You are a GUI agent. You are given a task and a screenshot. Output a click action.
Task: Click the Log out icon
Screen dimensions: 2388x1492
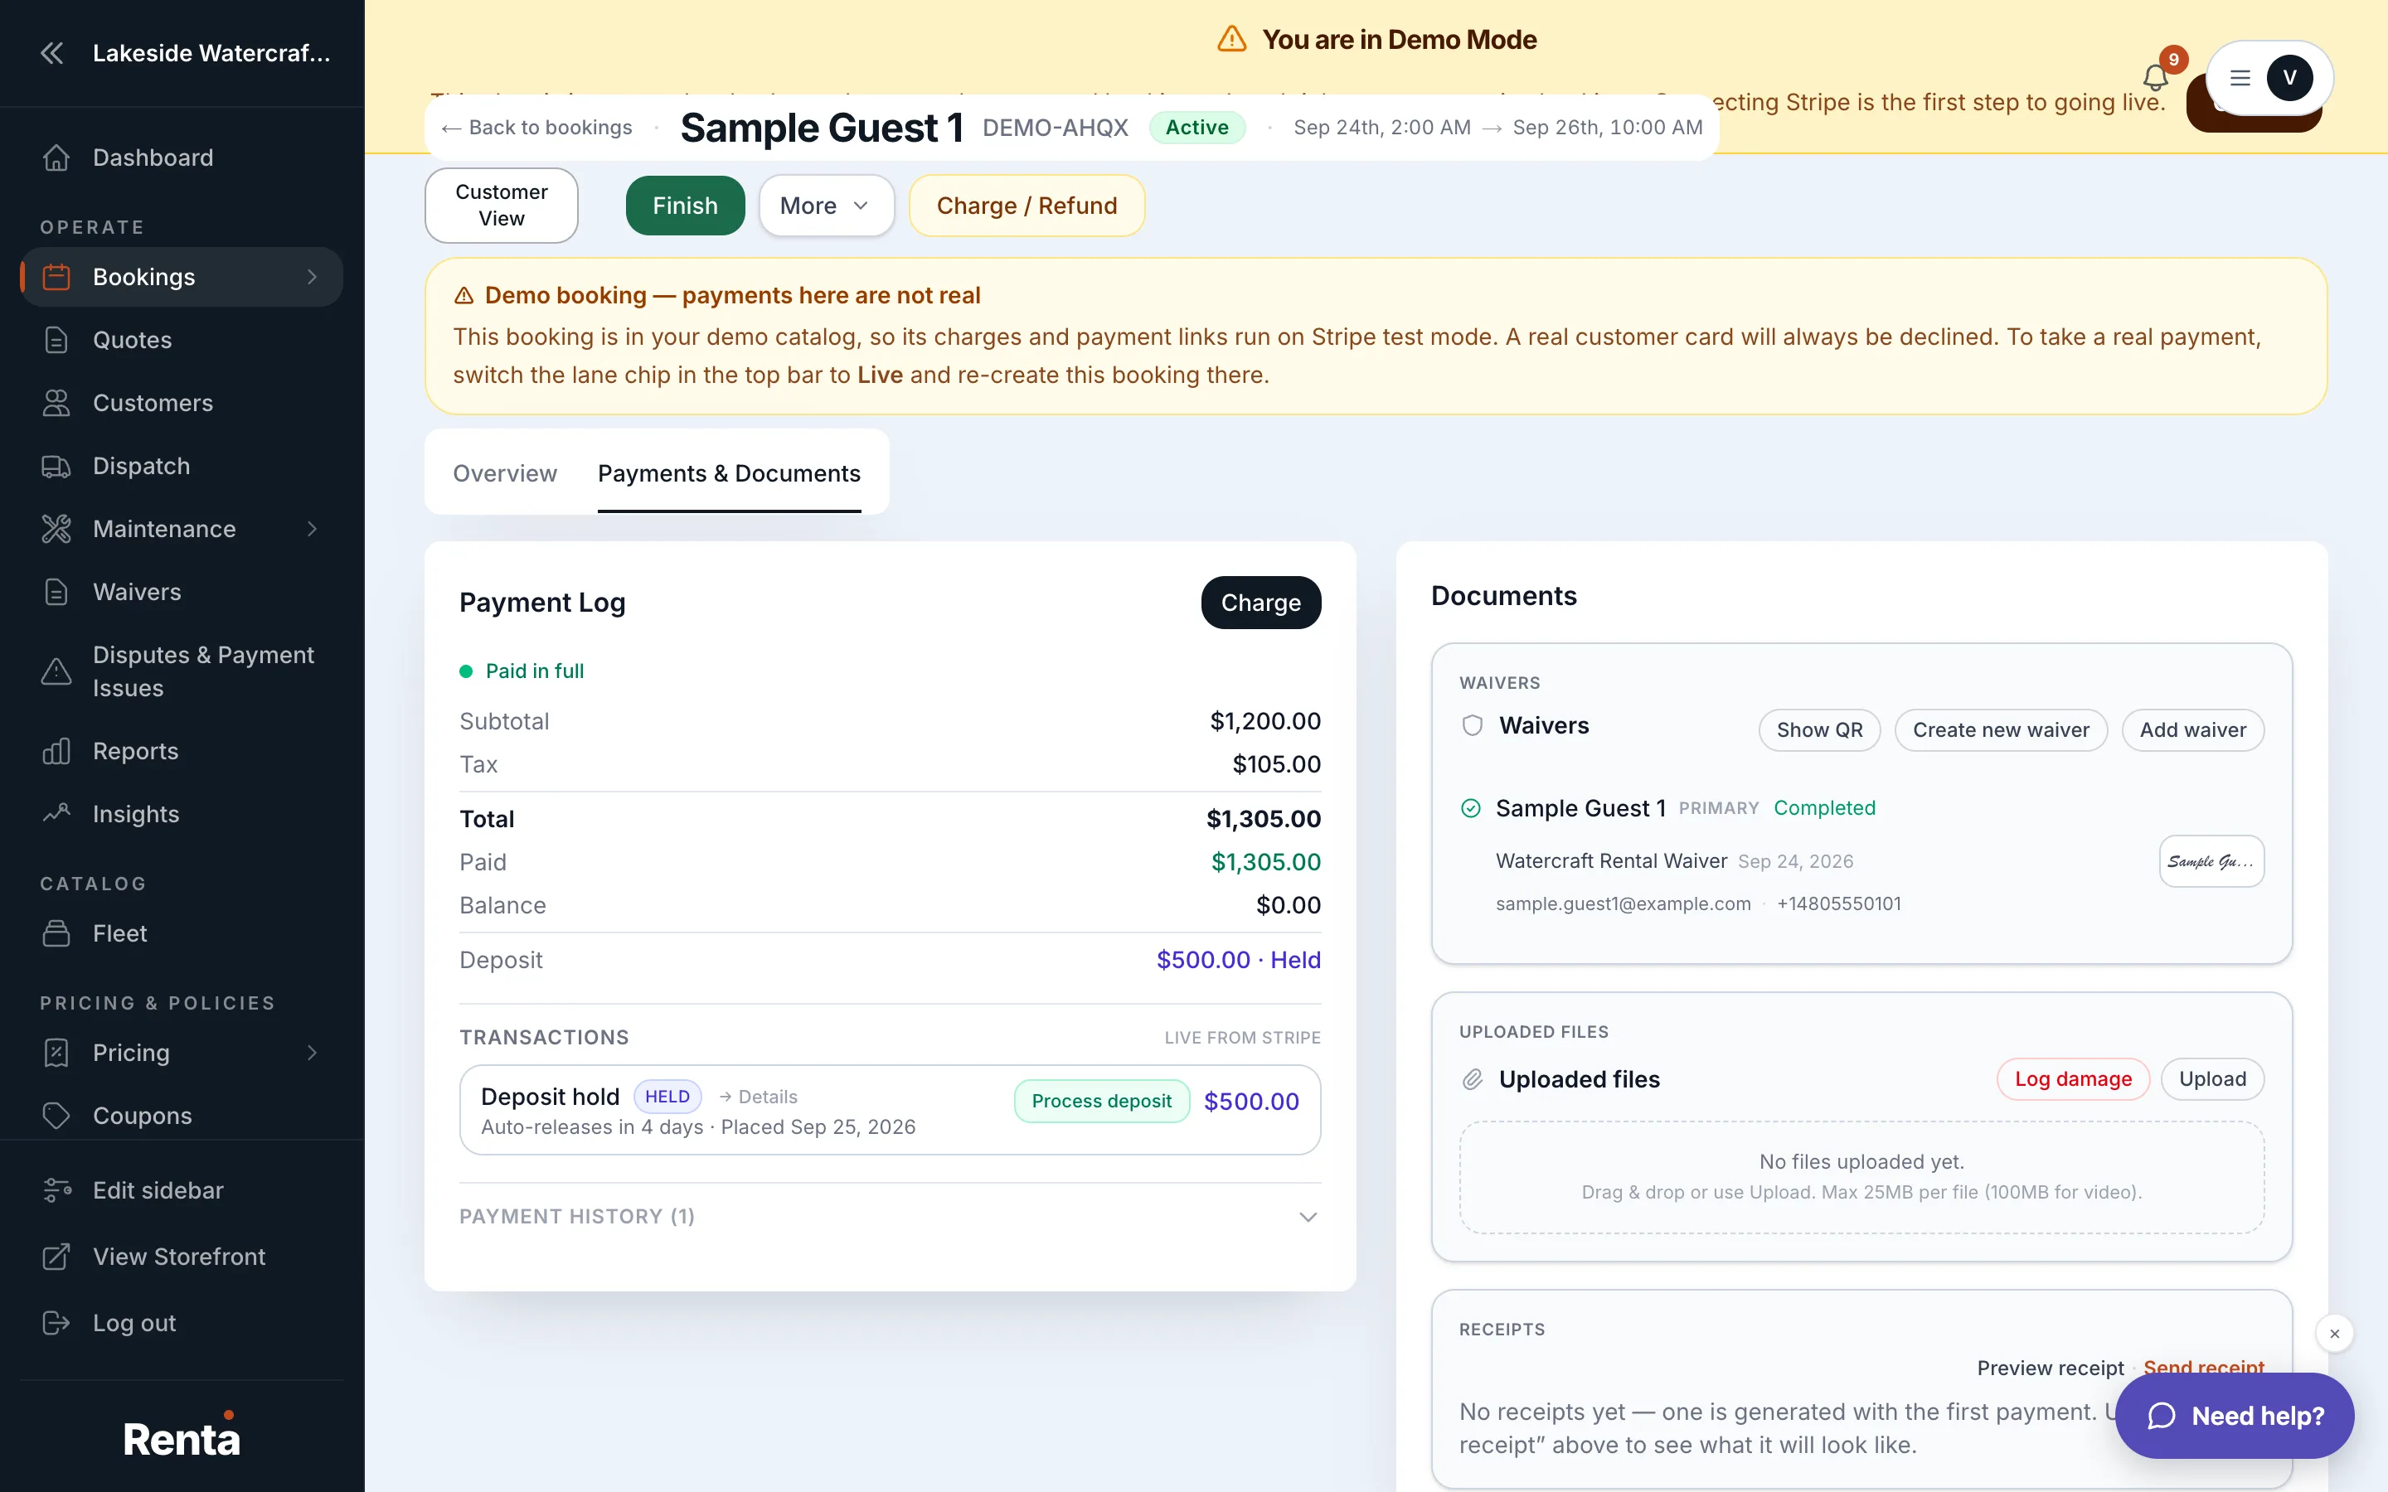pyautogui.click(x=56, y=1322)
